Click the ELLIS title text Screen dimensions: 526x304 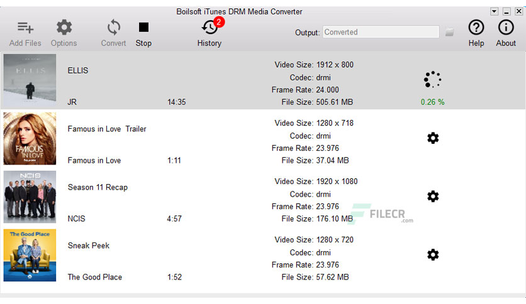78,70
